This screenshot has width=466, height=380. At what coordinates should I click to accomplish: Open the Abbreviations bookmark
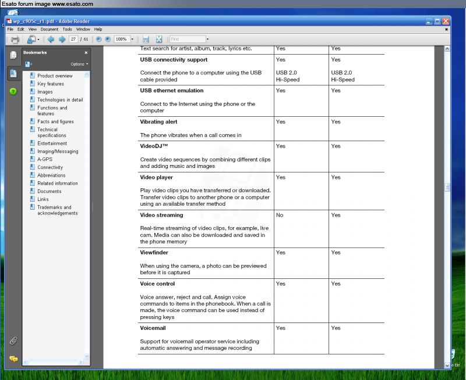pyautogui.click(x=51, y=175)
